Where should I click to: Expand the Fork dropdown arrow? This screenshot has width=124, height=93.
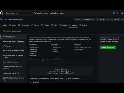pos(108,19)
